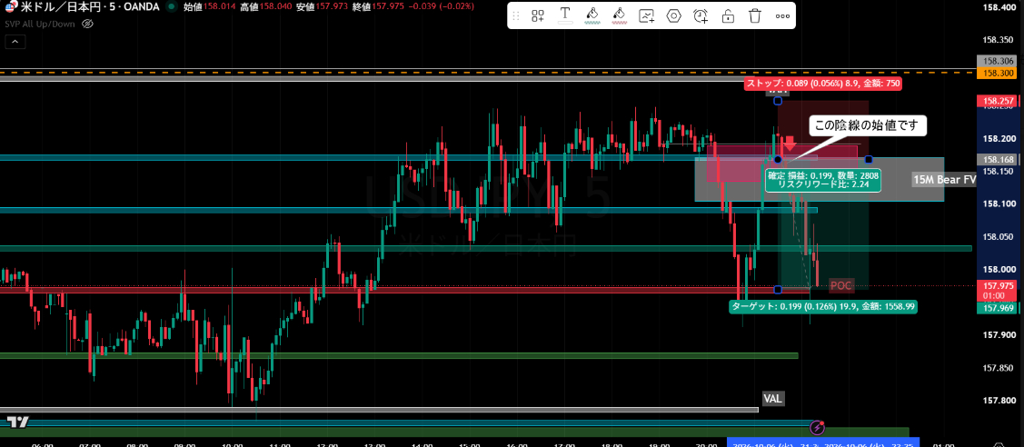The image size is (1024, 447).
Task: Add an alert with the alarm clock icon
Action: click(x=701, y=15)
